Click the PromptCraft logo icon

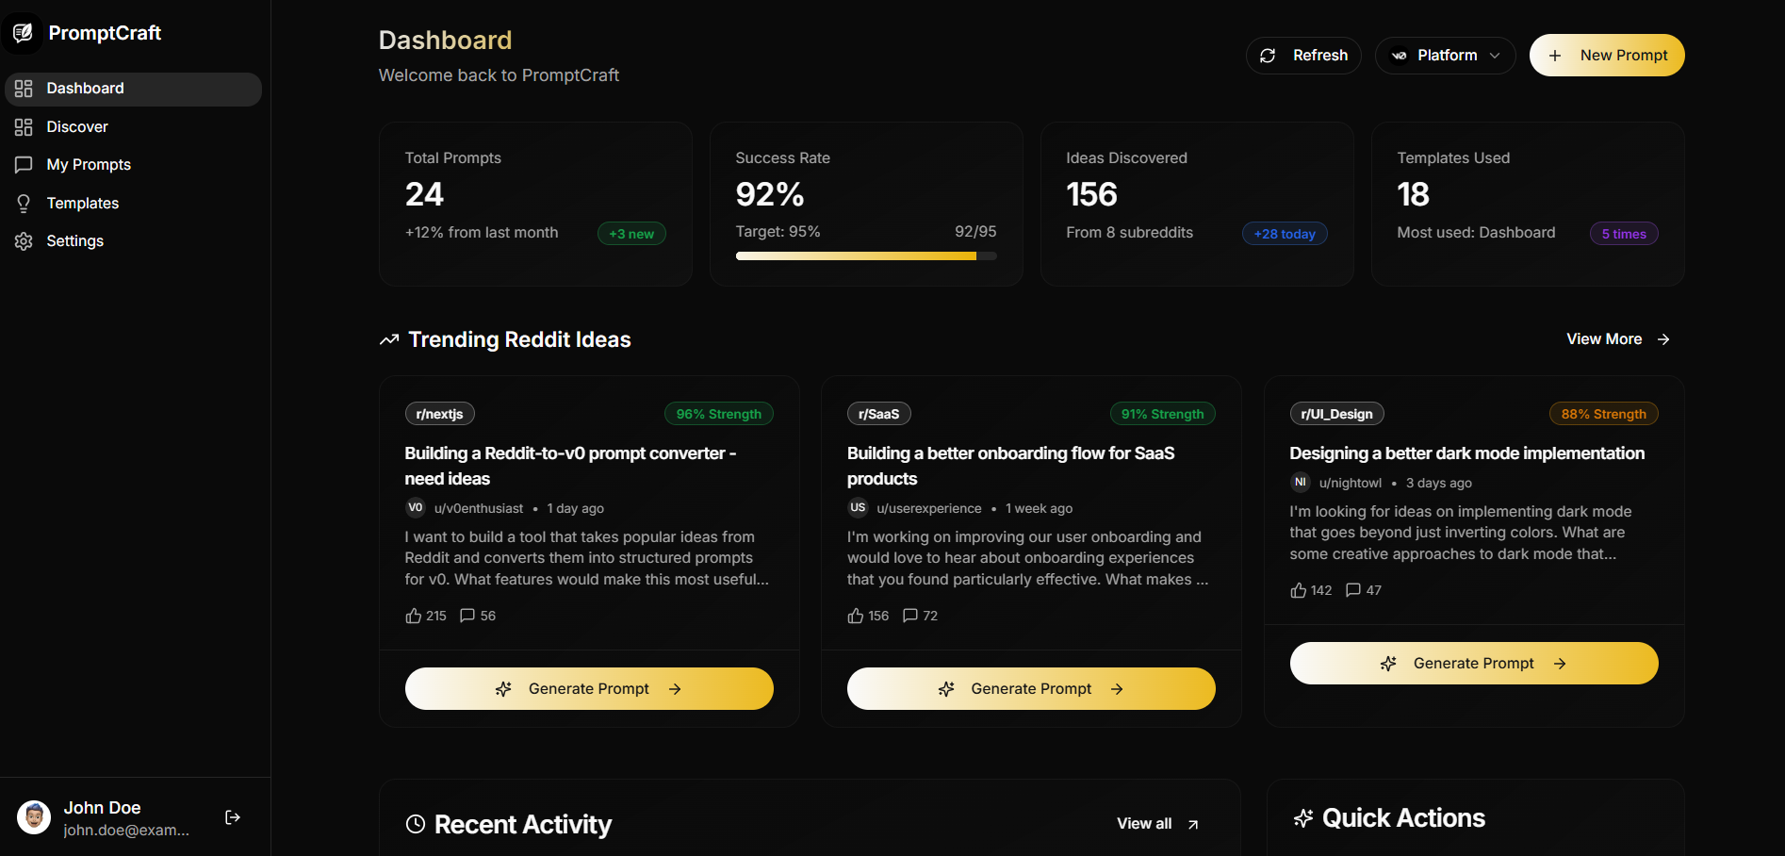[23, 34]
